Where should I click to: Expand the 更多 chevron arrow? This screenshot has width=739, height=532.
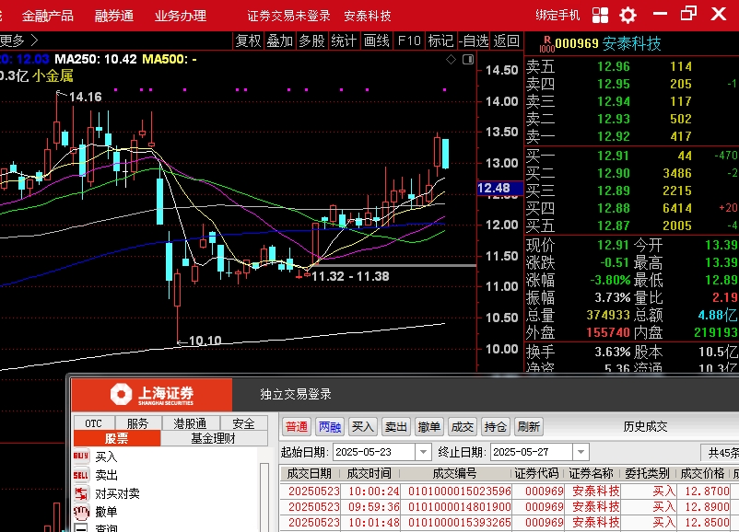(34, 40)
